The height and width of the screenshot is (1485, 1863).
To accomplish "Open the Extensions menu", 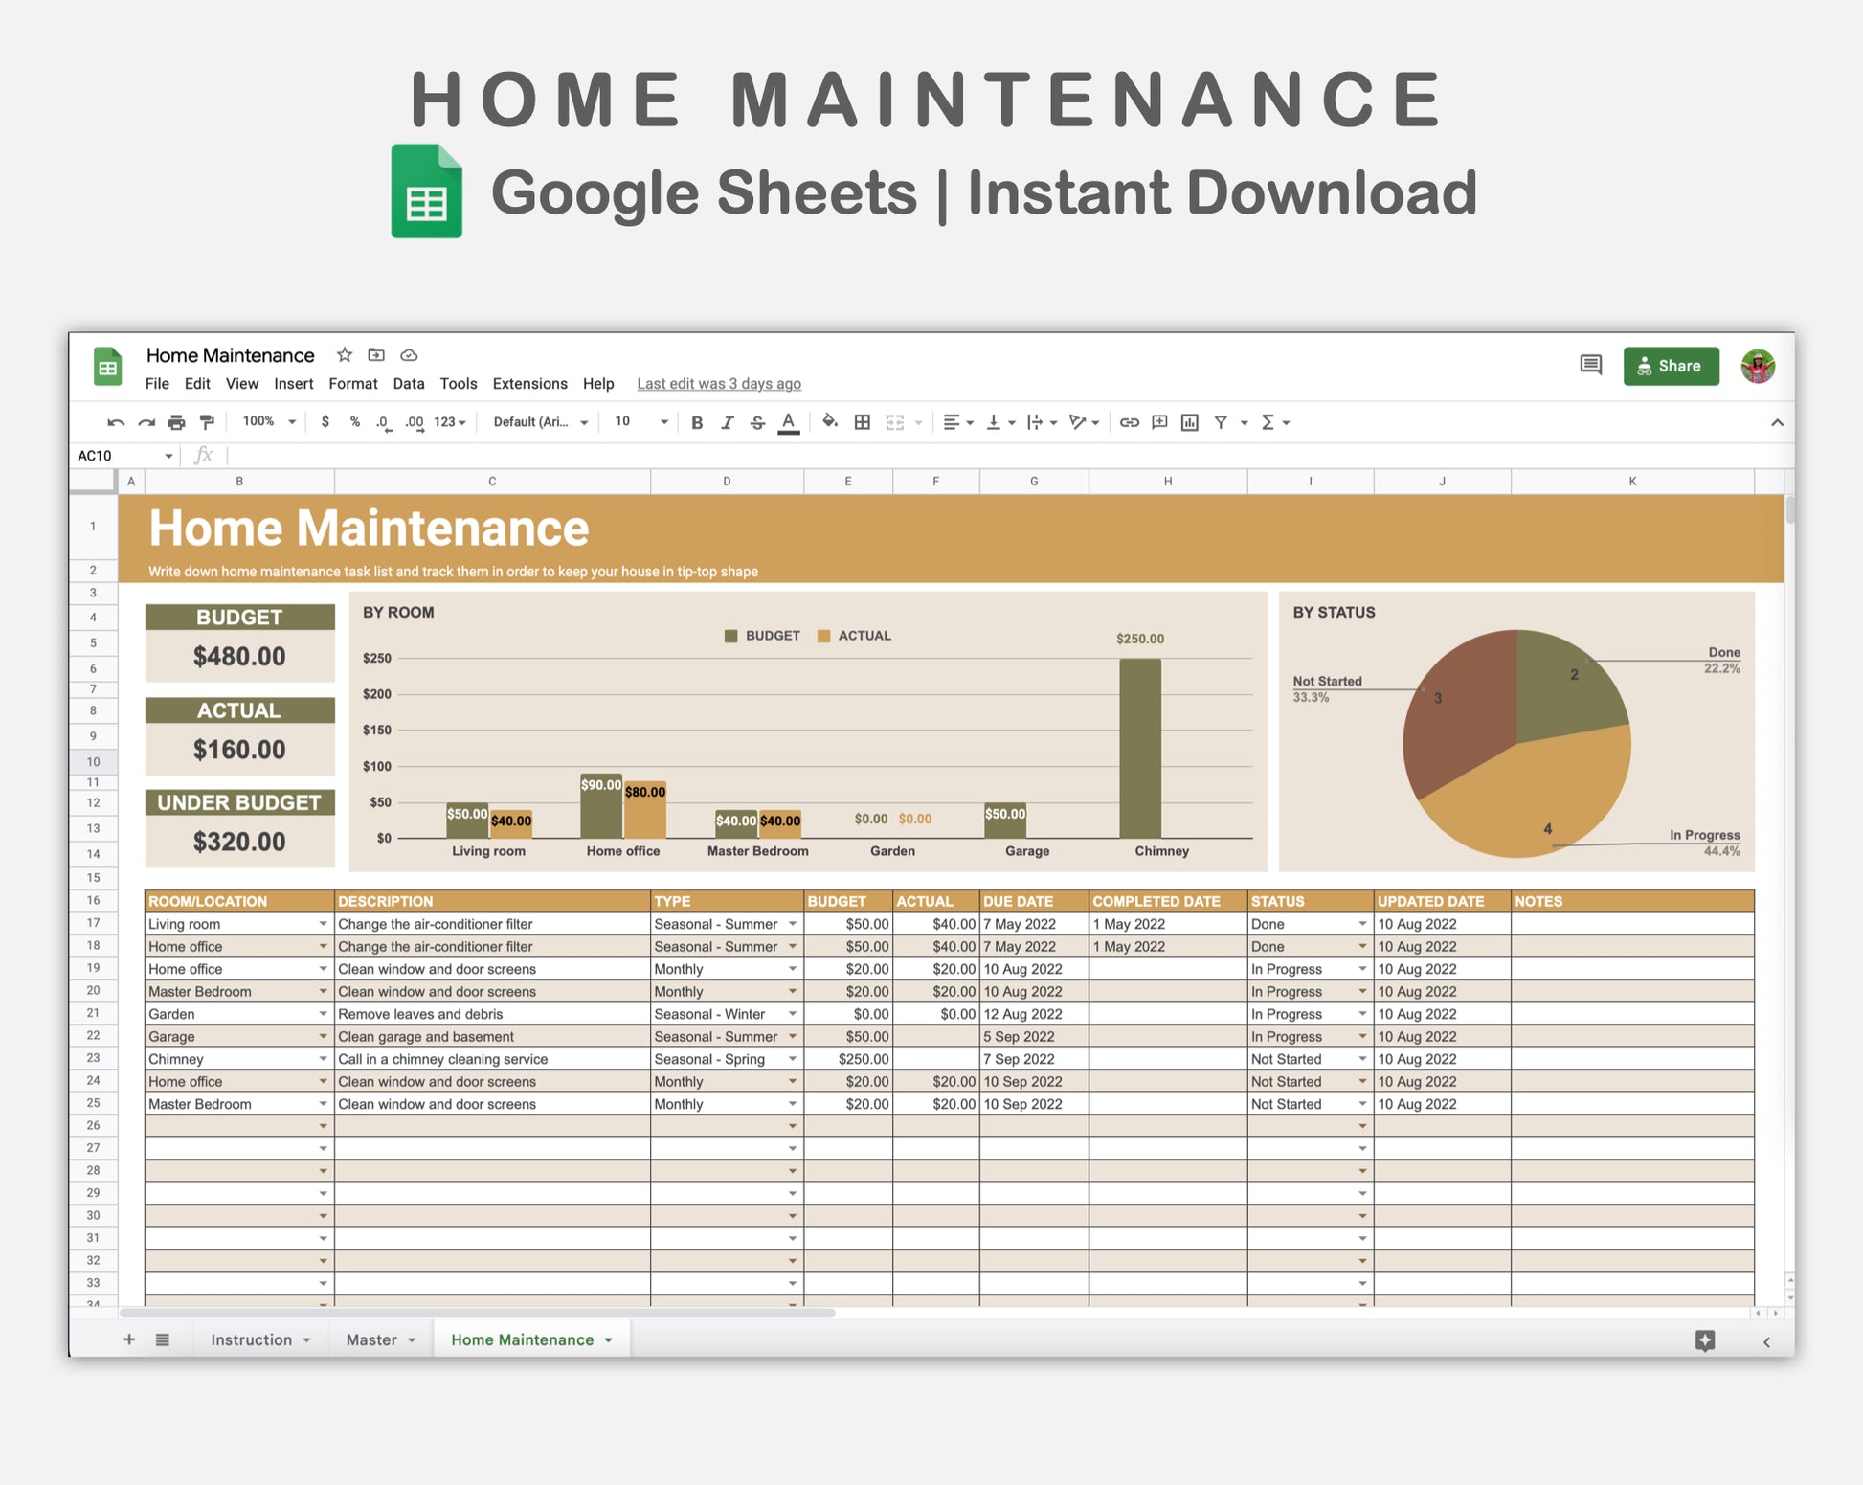I will point(529,384).
